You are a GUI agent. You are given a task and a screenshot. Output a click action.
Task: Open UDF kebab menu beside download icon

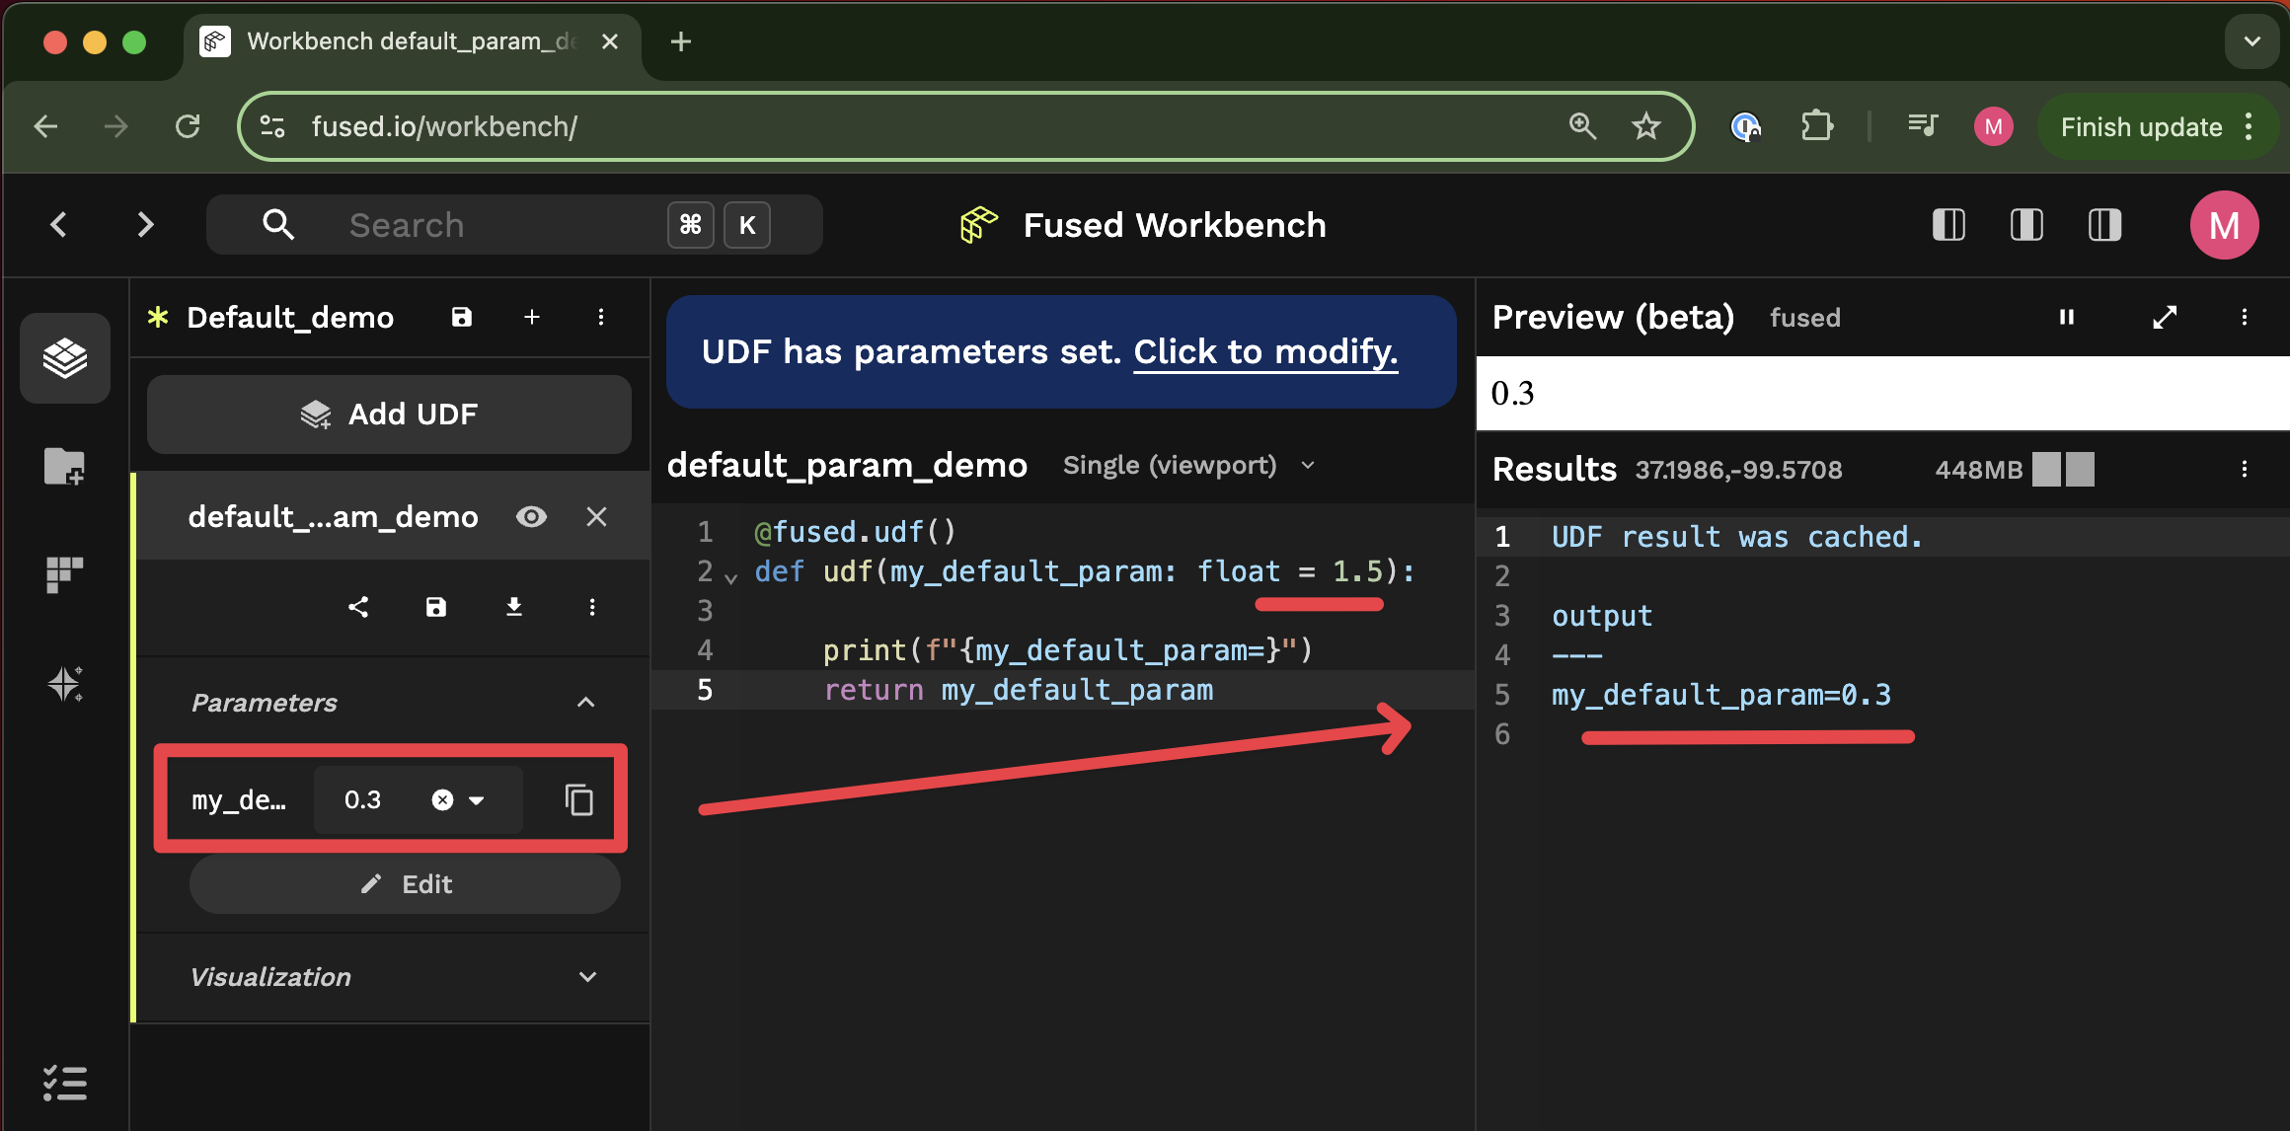pos(592,607)
